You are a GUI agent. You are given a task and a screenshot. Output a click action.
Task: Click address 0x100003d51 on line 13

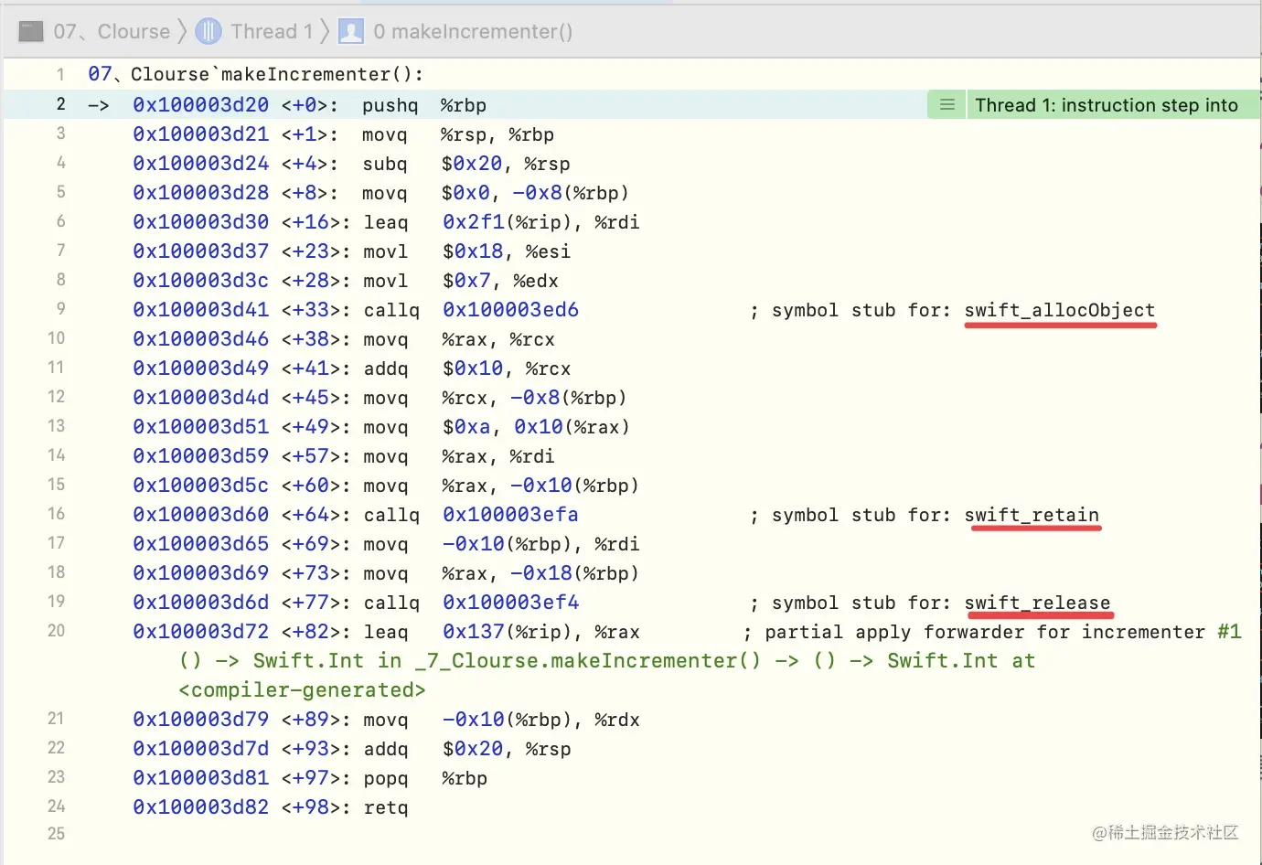tap(201, 427)
